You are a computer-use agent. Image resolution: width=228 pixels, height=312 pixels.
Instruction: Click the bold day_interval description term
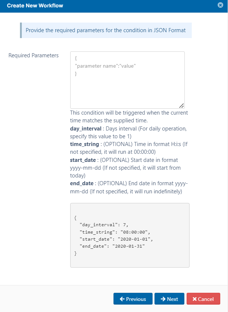pos(85,128)
